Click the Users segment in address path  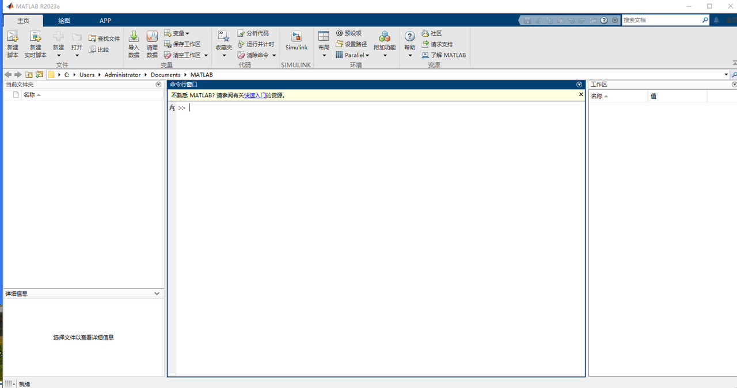click(87, 75)
